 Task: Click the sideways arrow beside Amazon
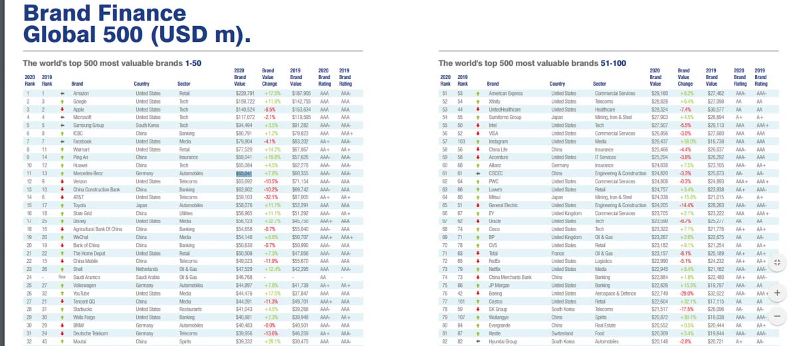(x=61, y=94)
